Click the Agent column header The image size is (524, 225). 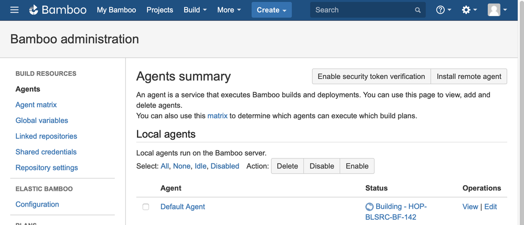pos(171,188)
